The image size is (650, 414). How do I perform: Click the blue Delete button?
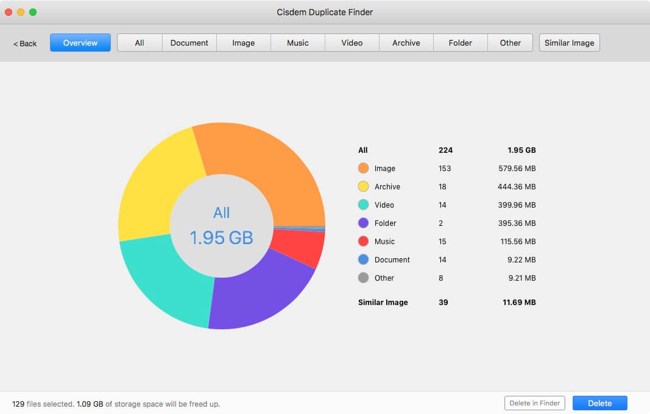[x=600, y=403]
